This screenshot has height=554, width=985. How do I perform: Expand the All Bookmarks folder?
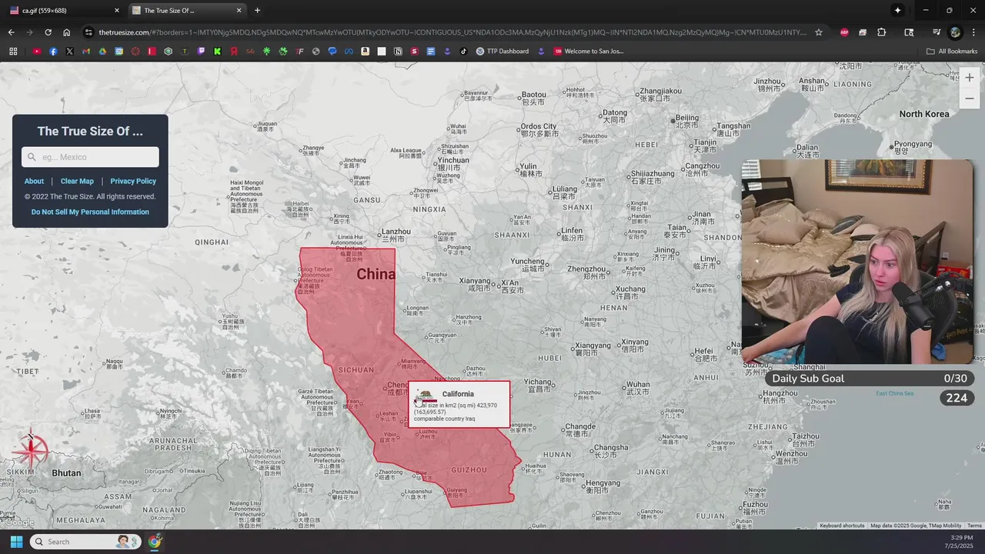coord(952,52)
